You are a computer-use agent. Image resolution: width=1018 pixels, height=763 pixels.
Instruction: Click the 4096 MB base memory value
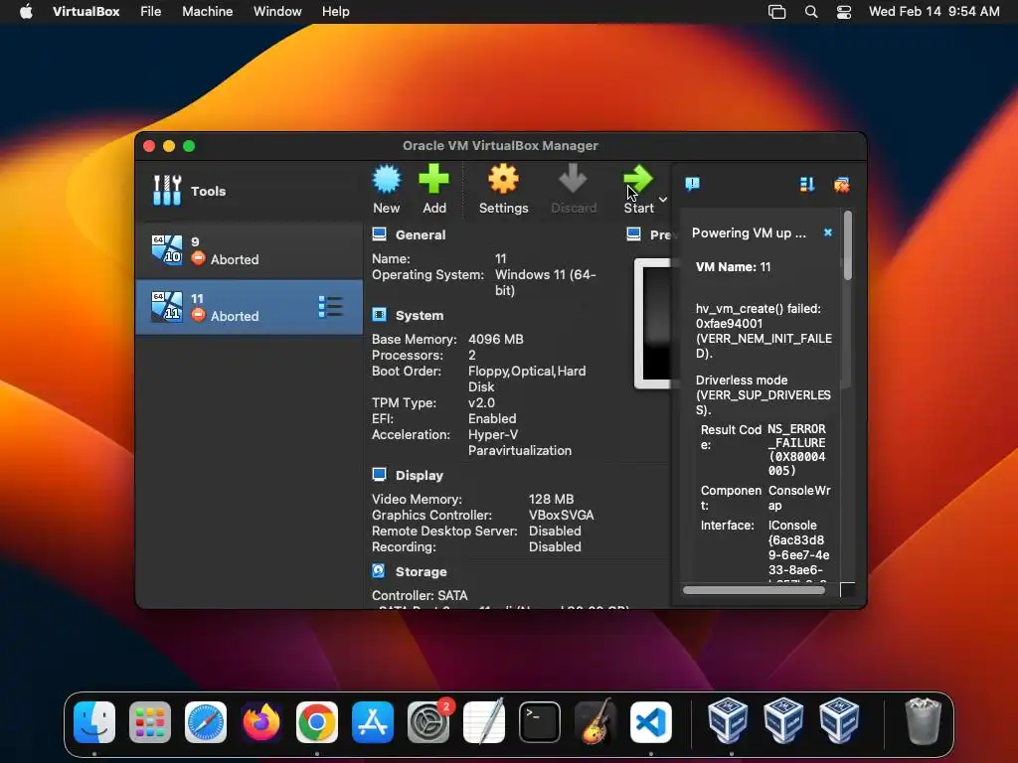495,340
